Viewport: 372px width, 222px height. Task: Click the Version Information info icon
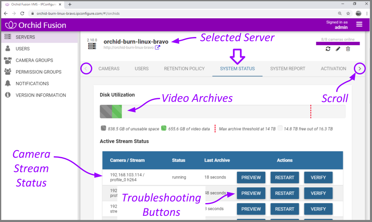click(x=7, y=95)
